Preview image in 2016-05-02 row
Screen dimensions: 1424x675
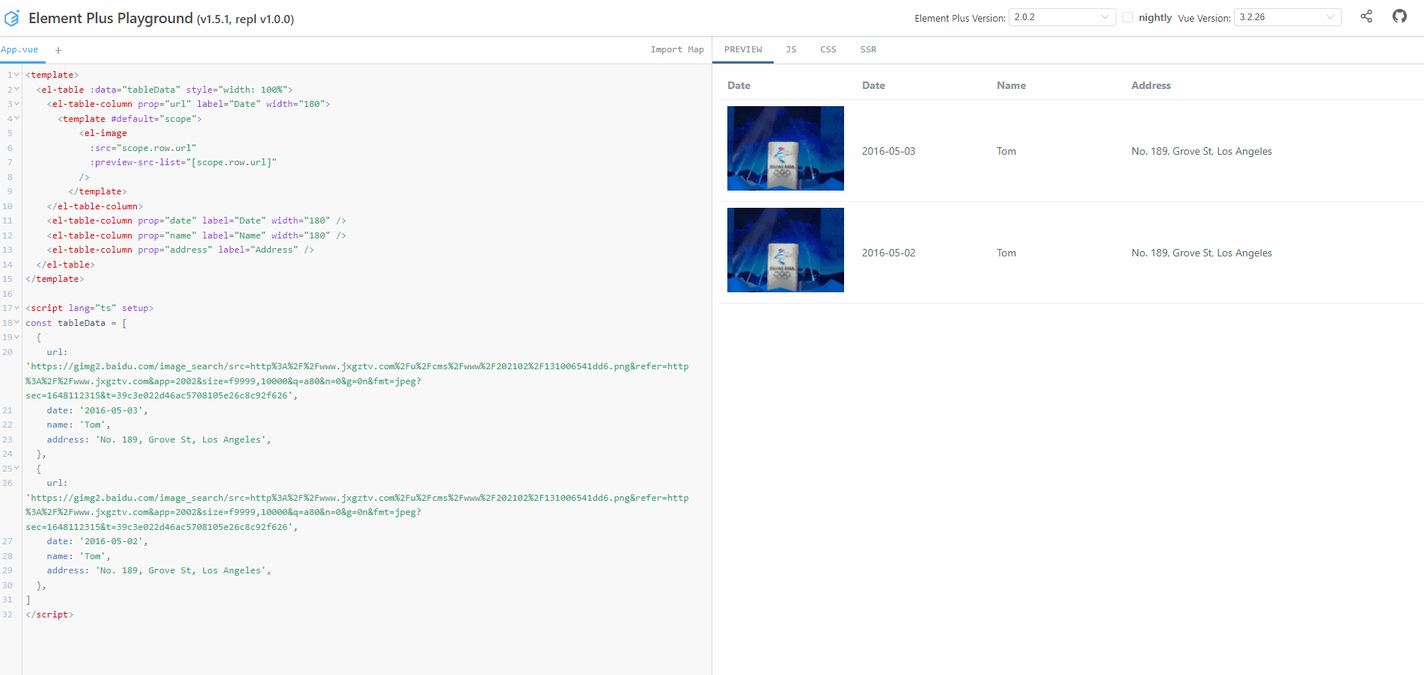[x=786, y=250]
